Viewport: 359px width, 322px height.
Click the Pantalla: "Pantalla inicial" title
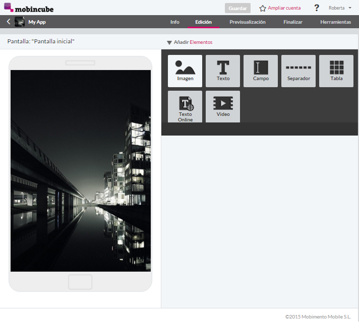point(41,41)
